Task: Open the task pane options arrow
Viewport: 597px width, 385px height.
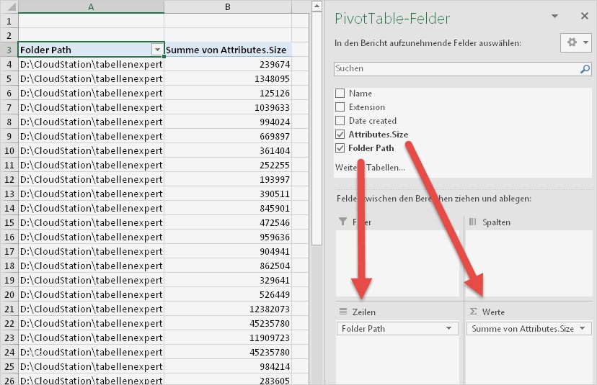Action: coord(554,16)
